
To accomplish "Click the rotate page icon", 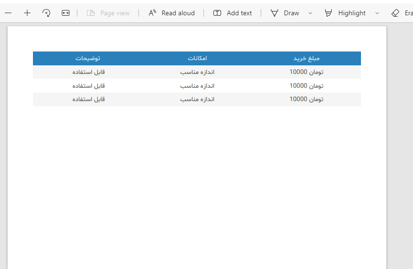I will click(x=46, y=13).
